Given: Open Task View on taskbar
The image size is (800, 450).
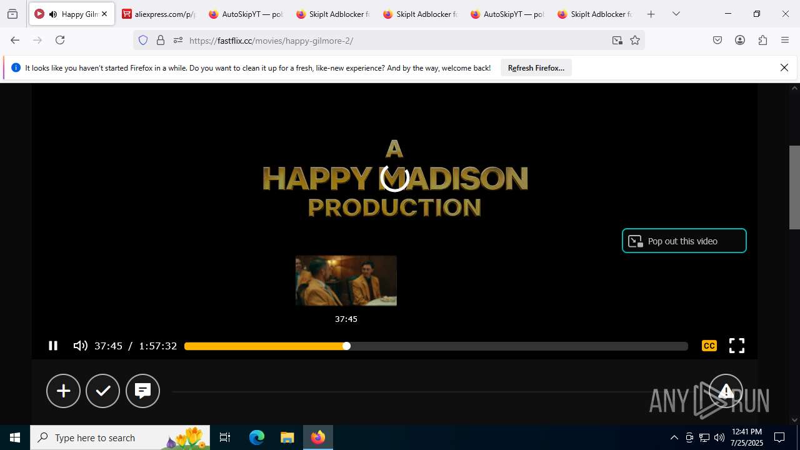Looking at the screenshot, I should [225, 437].
